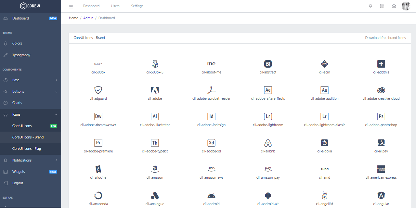Select CoreUI Icons - Brand item
Viewport: 416px width, 208px height.
(x=31, y=137)
